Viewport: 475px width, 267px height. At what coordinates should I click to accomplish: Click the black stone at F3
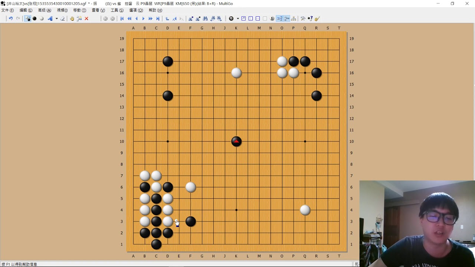point(191,221)
